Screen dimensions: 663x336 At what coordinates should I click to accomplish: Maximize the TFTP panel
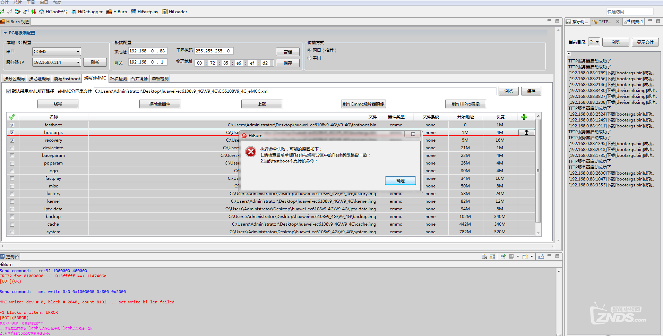(658, 21)
